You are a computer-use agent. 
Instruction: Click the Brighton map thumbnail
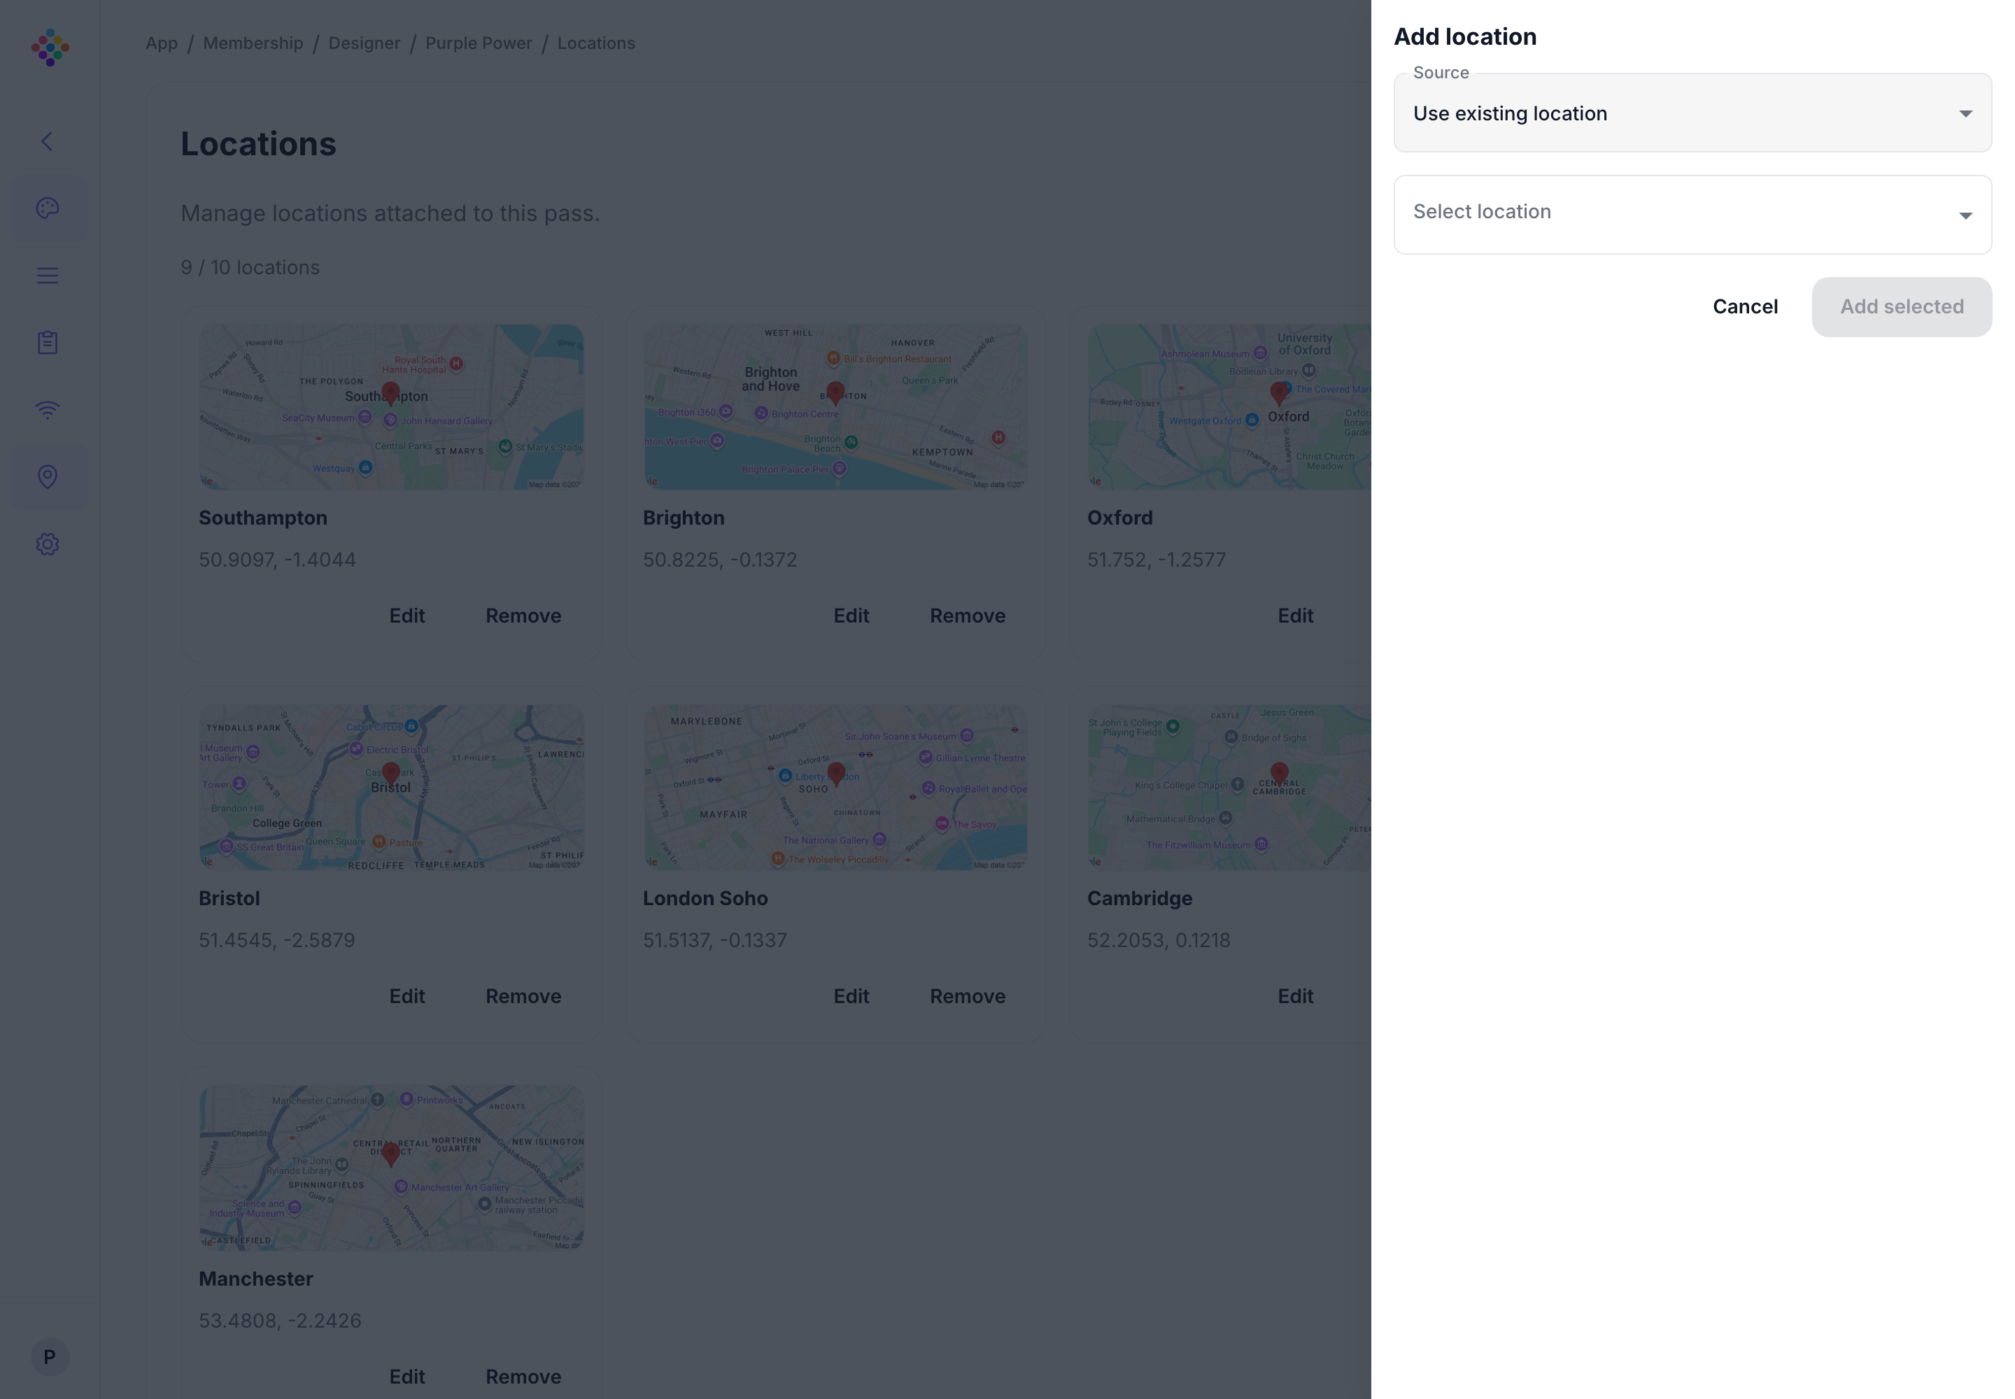tap(835, 406)
